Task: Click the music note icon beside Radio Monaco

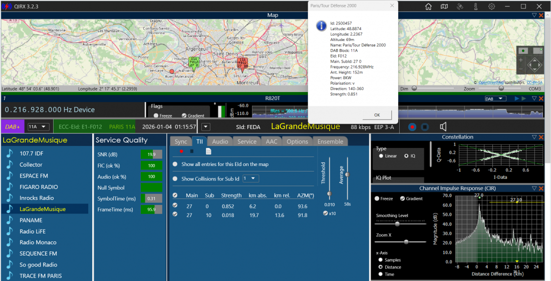Action: click(x=10, y=242)
